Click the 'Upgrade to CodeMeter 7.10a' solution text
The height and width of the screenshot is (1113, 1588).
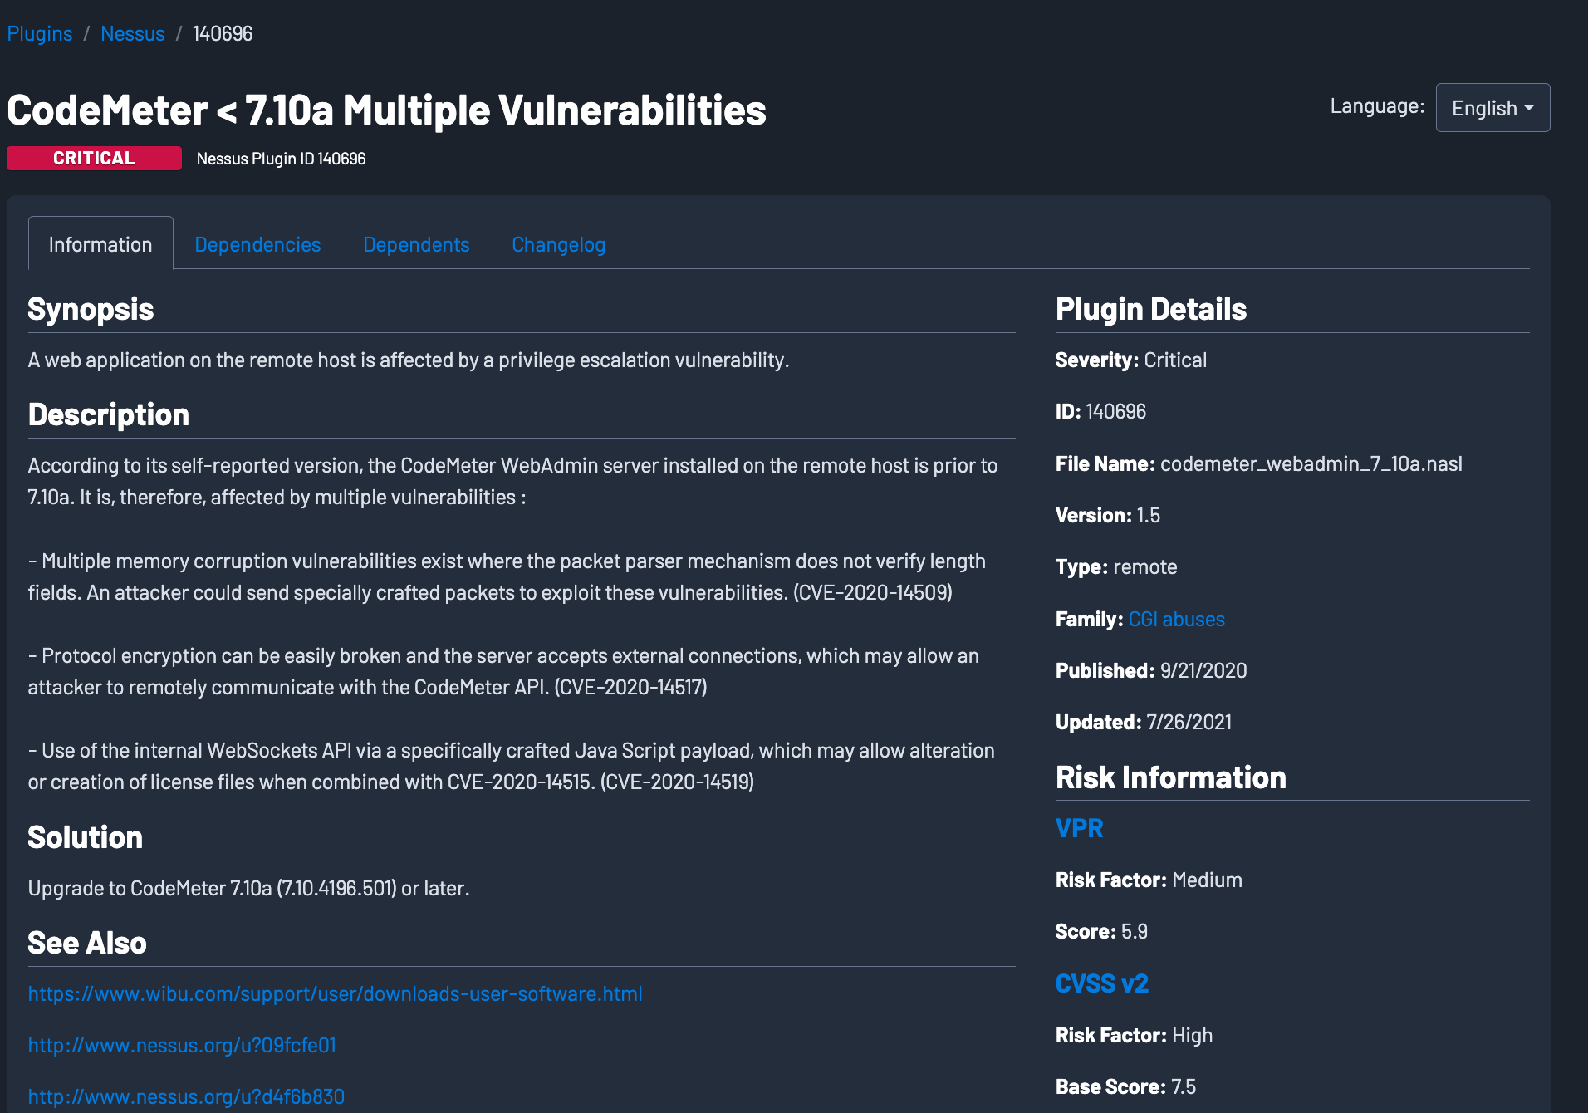click(x=249, y=888)
